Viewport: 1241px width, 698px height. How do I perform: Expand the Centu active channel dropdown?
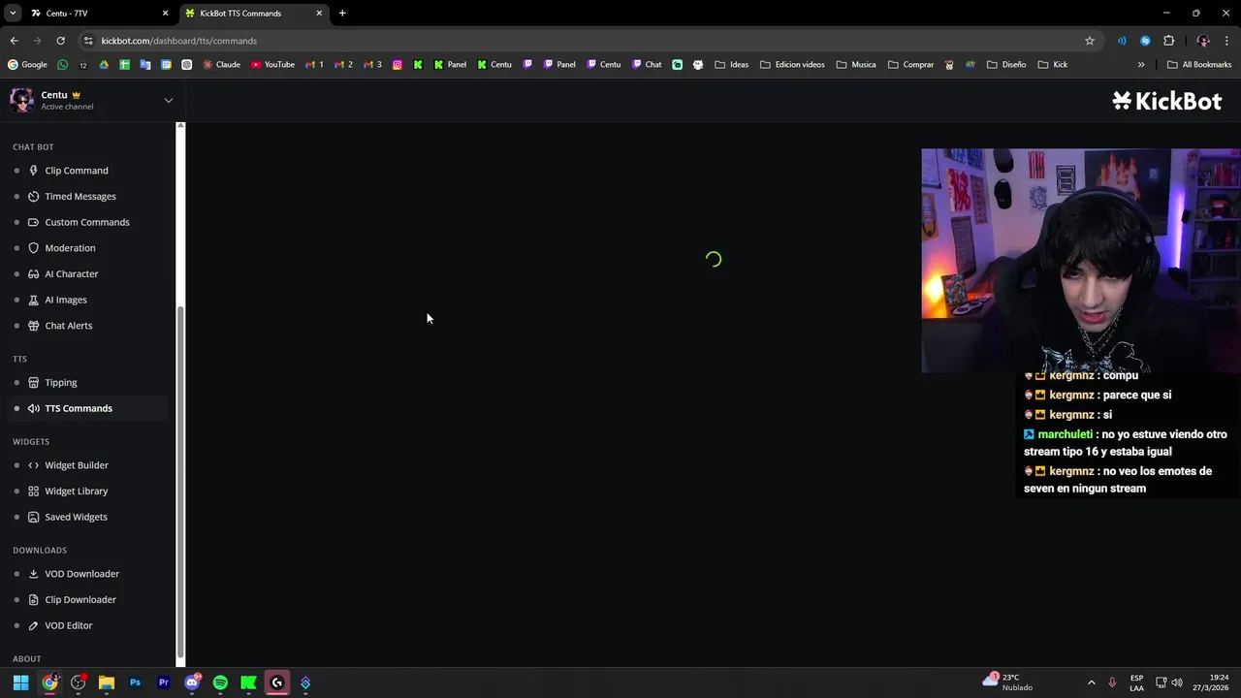(x=168, y=100)
